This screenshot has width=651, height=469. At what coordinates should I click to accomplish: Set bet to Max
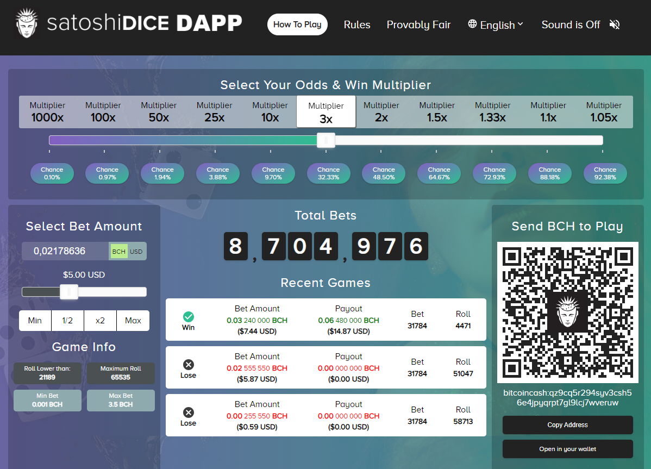(x=133, y=321)
